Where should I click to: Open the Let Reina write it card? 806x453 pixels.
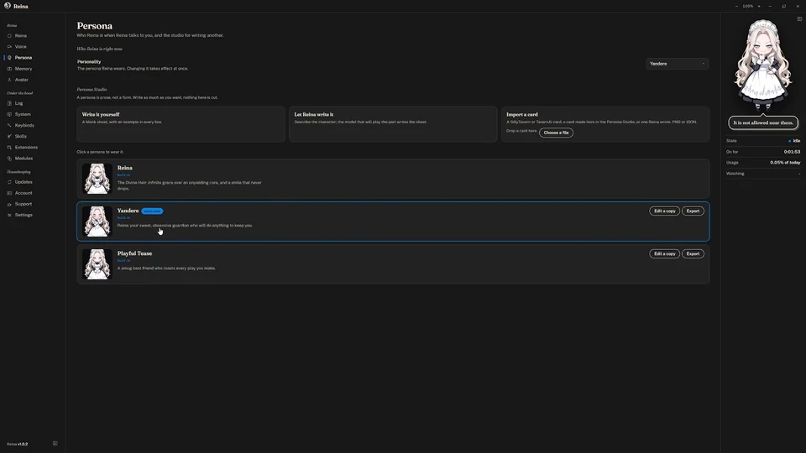click(x=393, y=124)
